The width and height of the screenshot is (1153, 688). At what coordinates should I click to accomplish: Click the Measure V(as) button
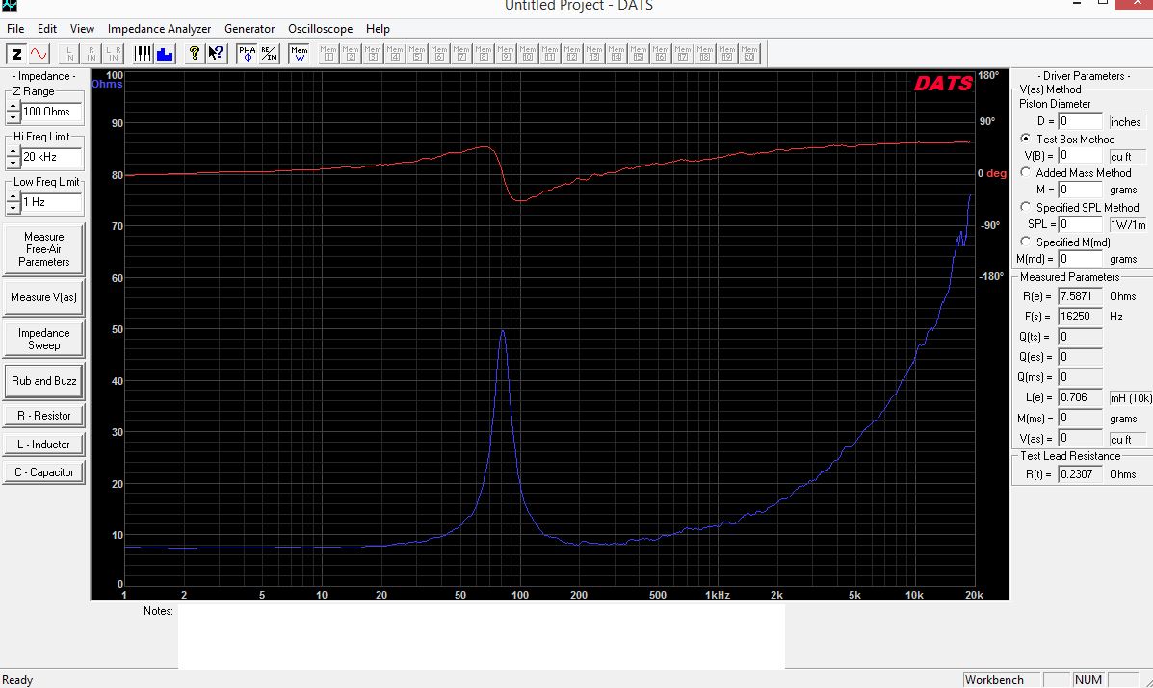click(x=44, y=297)
